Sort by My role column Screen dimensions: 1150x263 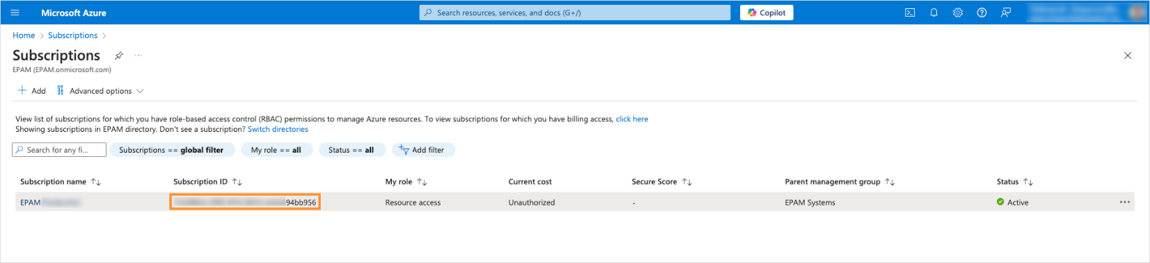coord(406,182)
